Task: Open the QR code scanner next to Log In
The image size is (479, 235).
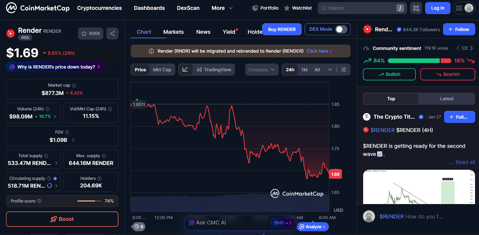Action: (416, 8)
